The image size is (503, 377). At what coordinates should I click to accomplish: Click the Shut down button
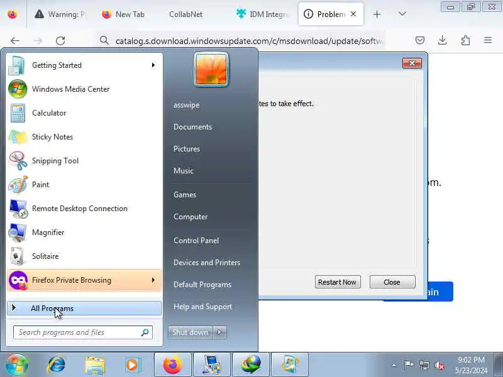click(191, 332)
